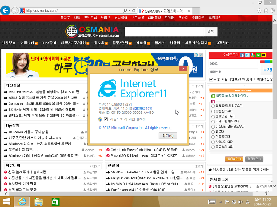Click the volume speaker tray icon
The width and height of the screenshot is (277, 207).
(241, 202)
